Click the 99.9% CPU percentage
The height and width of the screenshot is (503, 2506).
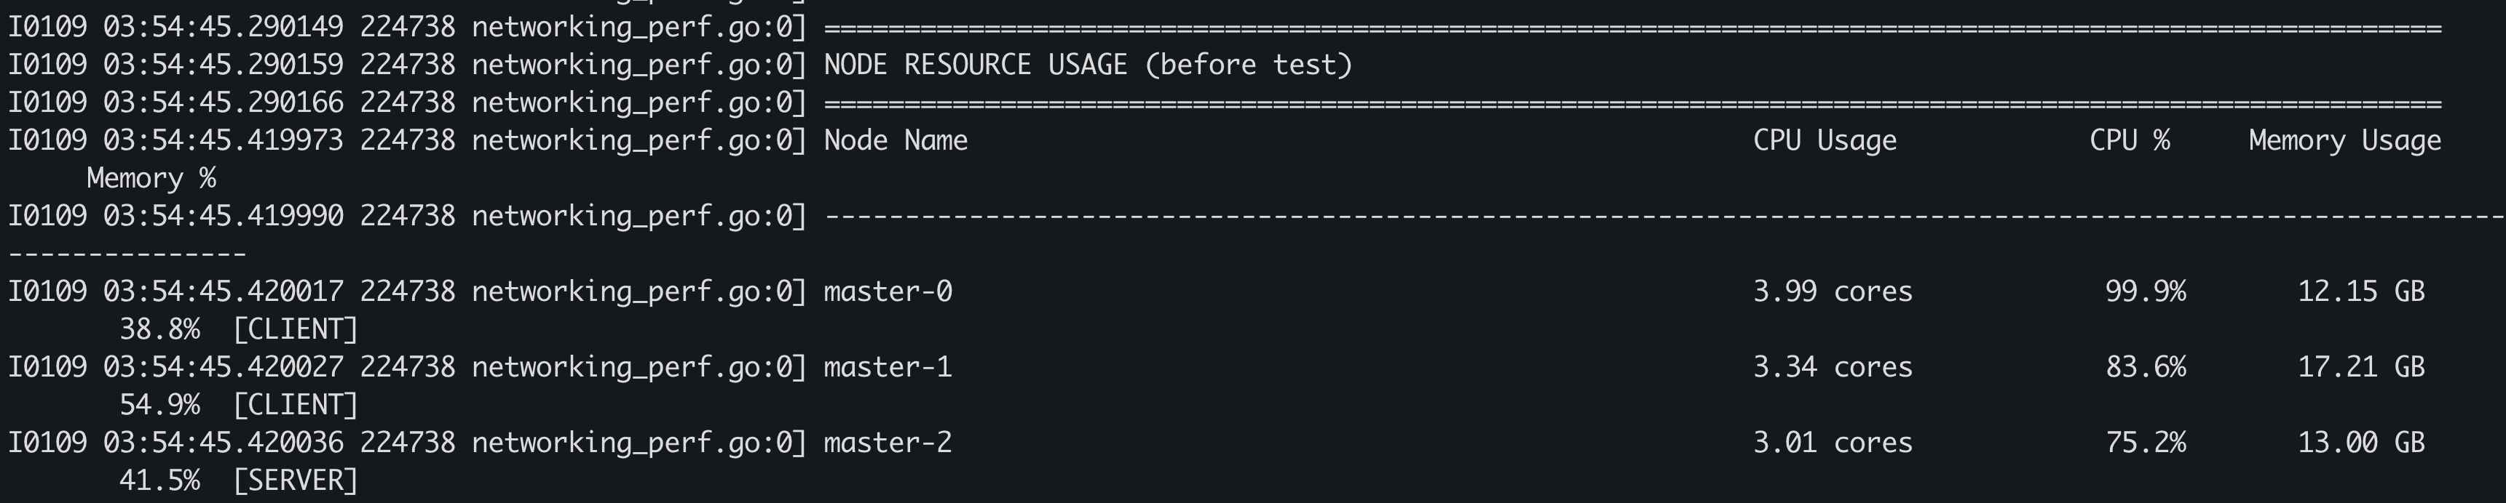click(2145, 291)
